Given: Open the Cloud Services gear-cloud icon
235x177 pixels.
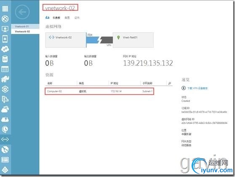Looking at the screenshot, I should tap(5, 49).
